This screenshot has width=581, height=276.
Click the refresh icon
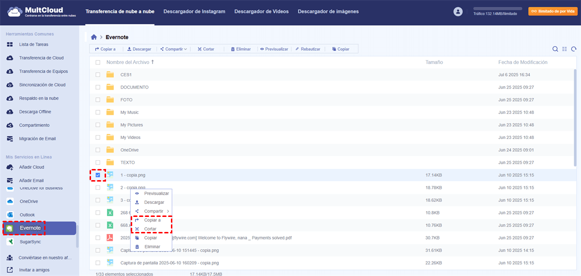point(574,49)
